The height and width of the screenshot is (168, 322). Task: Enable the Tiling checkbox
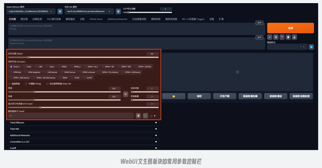point(27,84)
